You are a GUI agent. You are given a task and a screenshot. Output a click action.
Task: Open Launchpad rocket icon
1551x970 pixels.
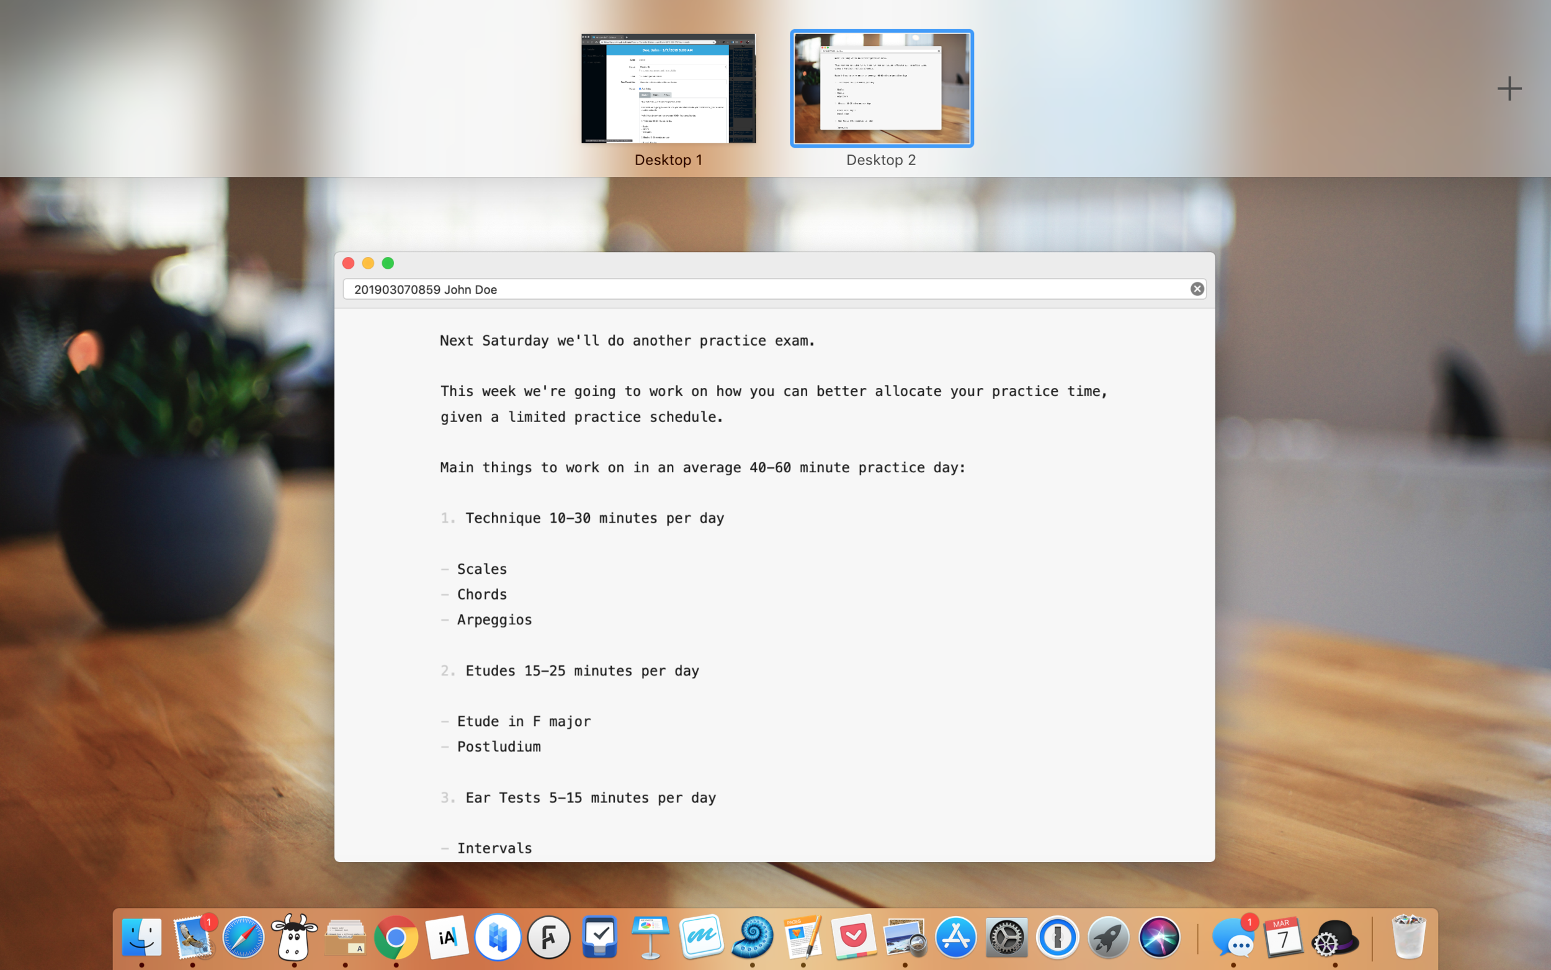tap(1108, 937)
